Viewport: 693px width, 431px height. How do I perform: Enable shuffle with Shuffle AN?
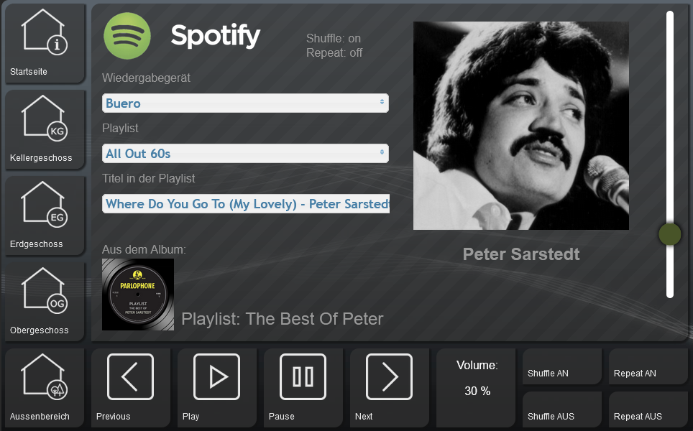pos(561,367)
